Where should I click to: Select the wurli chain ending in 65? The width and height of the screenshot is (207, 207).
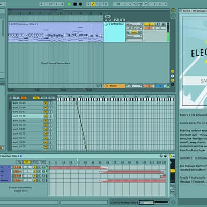(27, 103)
